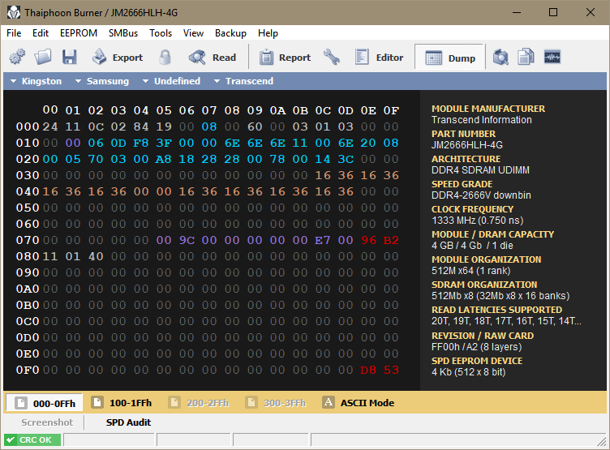Screen dimensions: 610x450
Task: Open the Tools menu
Action: [161, 33]
